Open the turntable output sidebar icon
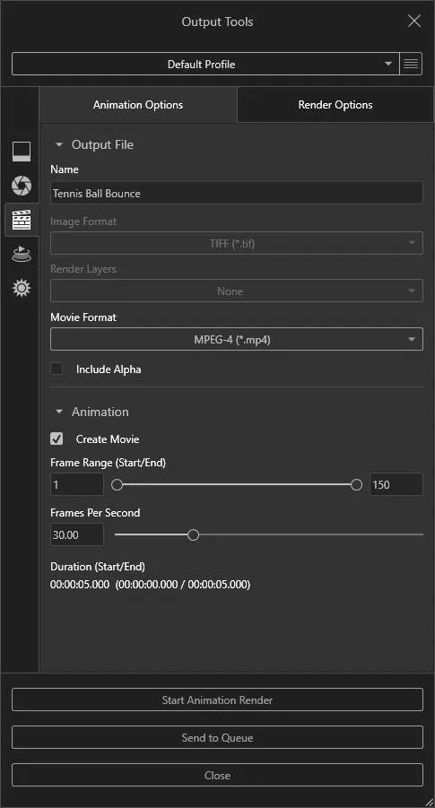 coord(22,254)
